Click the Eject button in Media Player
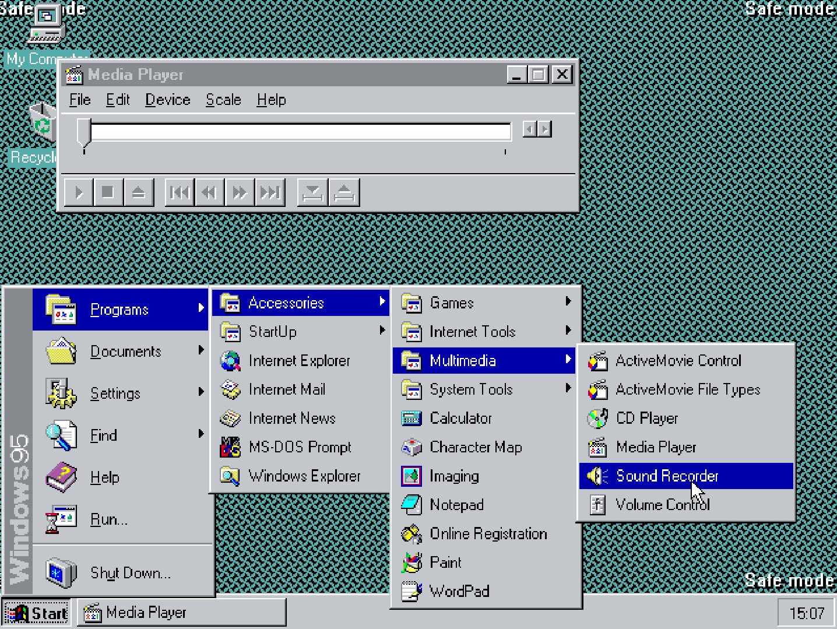The height and width of the screenshot is (629, 837). click(139, 192)
